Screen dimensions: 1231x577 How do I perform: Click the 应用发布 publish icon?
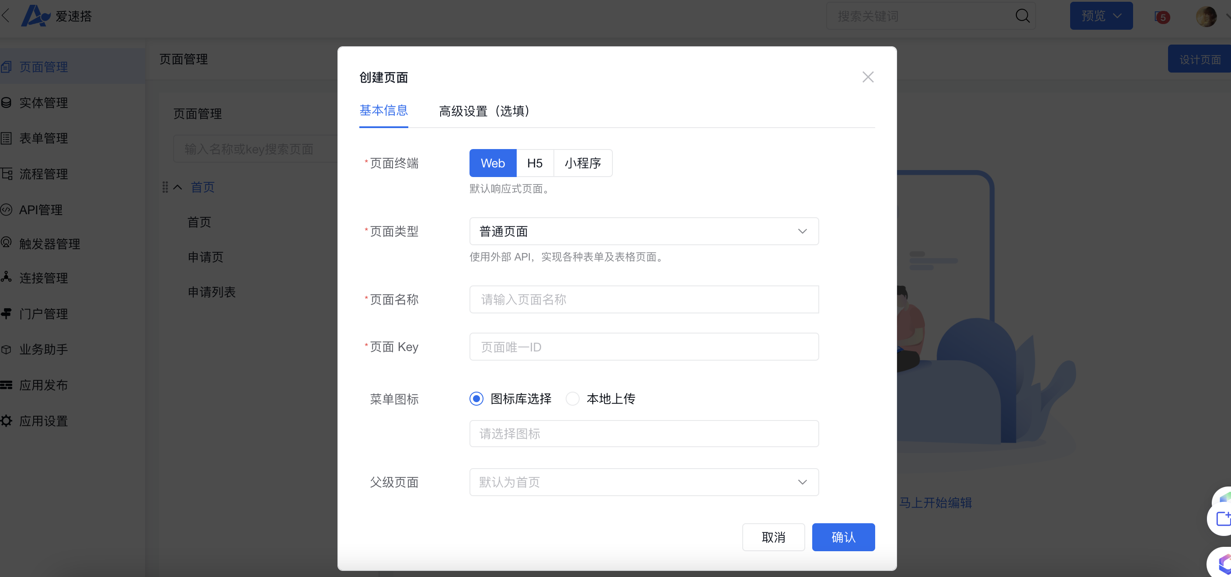(6, 385)
